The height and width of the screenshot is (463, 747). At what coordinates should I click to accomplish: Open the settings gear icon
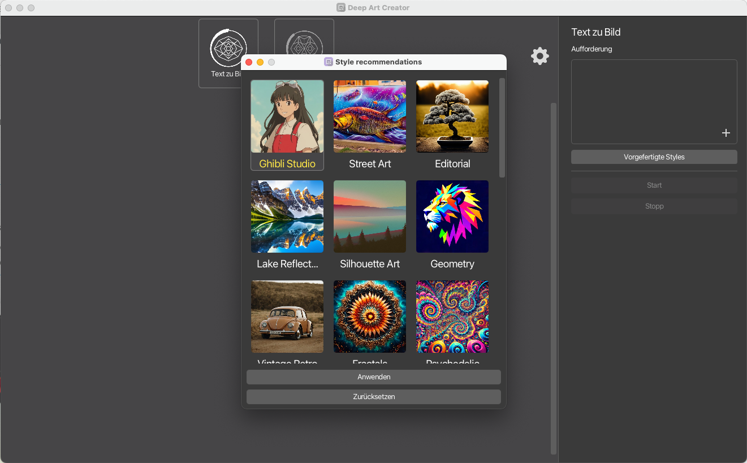[540, 56]
